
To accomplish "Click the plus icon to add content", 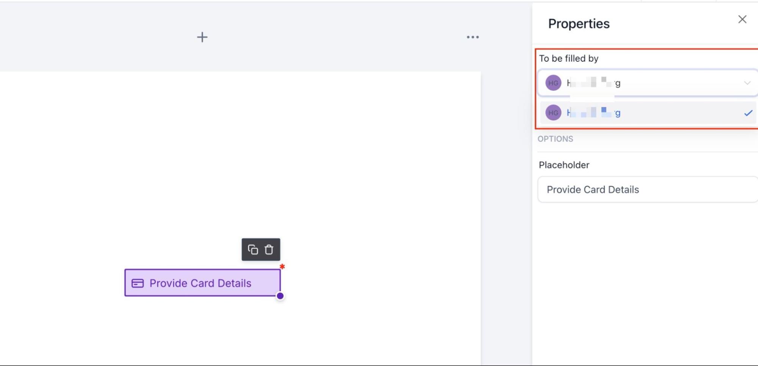I will pyautogui.click(x=202, y=37).
